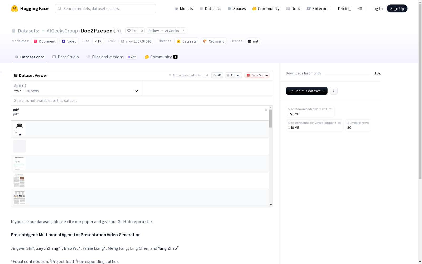Open Enterprise in the top navigation
The width and height of the screenshot is (422, 264).
pos(319,8)
